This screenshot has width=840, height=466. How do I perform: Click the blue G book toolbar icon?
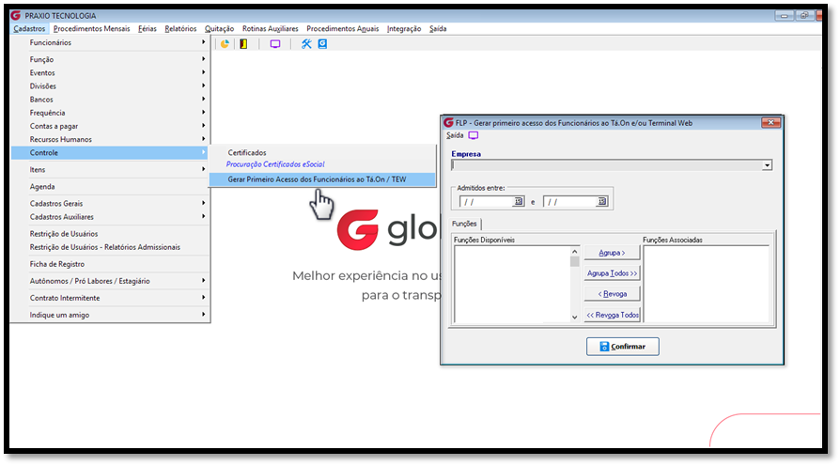pyautogui.click(x=322, y=44)
